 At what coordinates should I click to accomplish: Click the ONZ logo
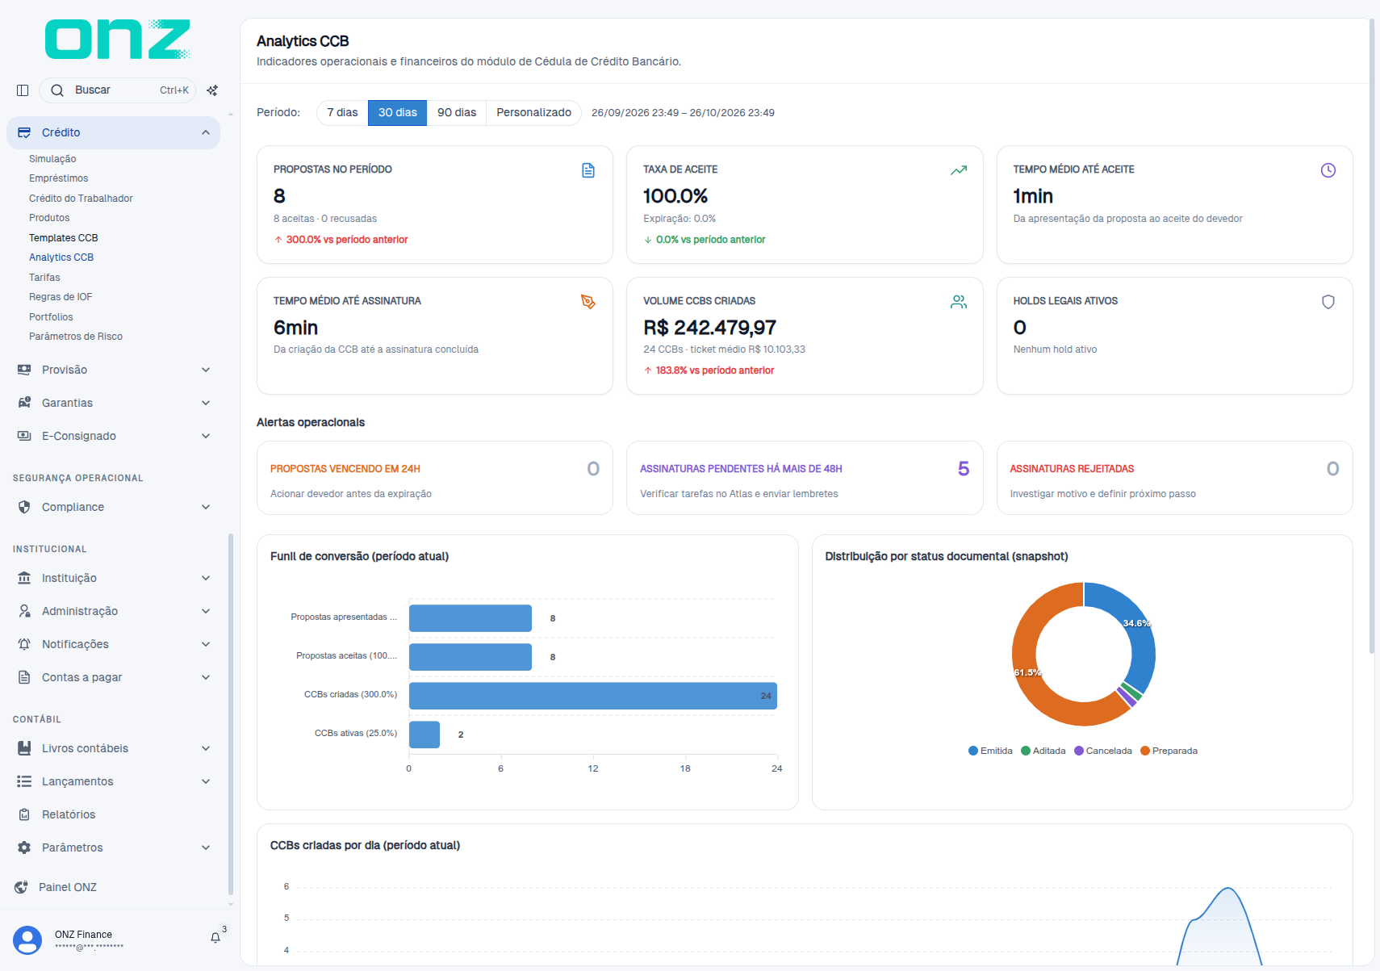tap(118, 40)
